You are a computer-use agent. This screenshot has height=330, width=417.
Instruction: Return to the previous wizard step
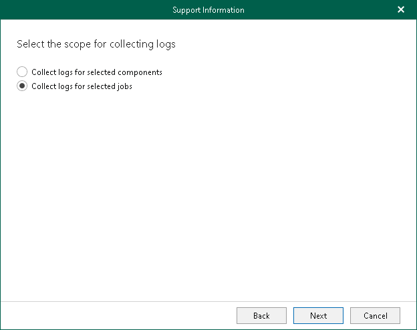pos(261,316)
